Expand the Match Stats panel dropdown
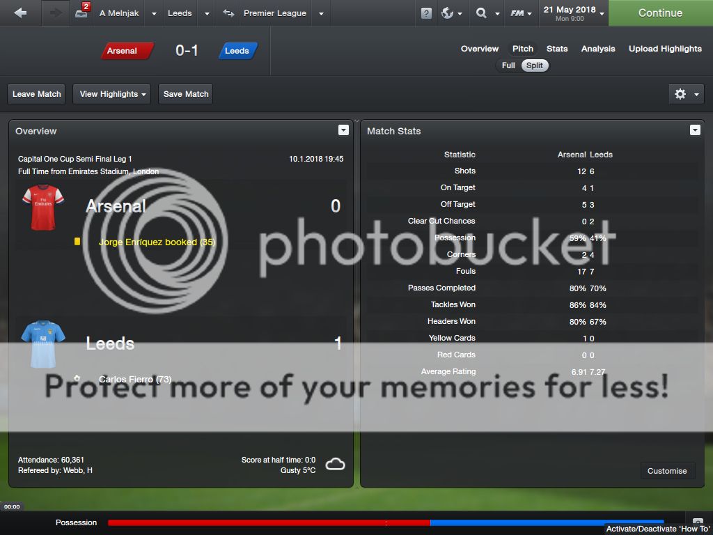The width and height of the screenshot is (713, 535). (695, 130)
